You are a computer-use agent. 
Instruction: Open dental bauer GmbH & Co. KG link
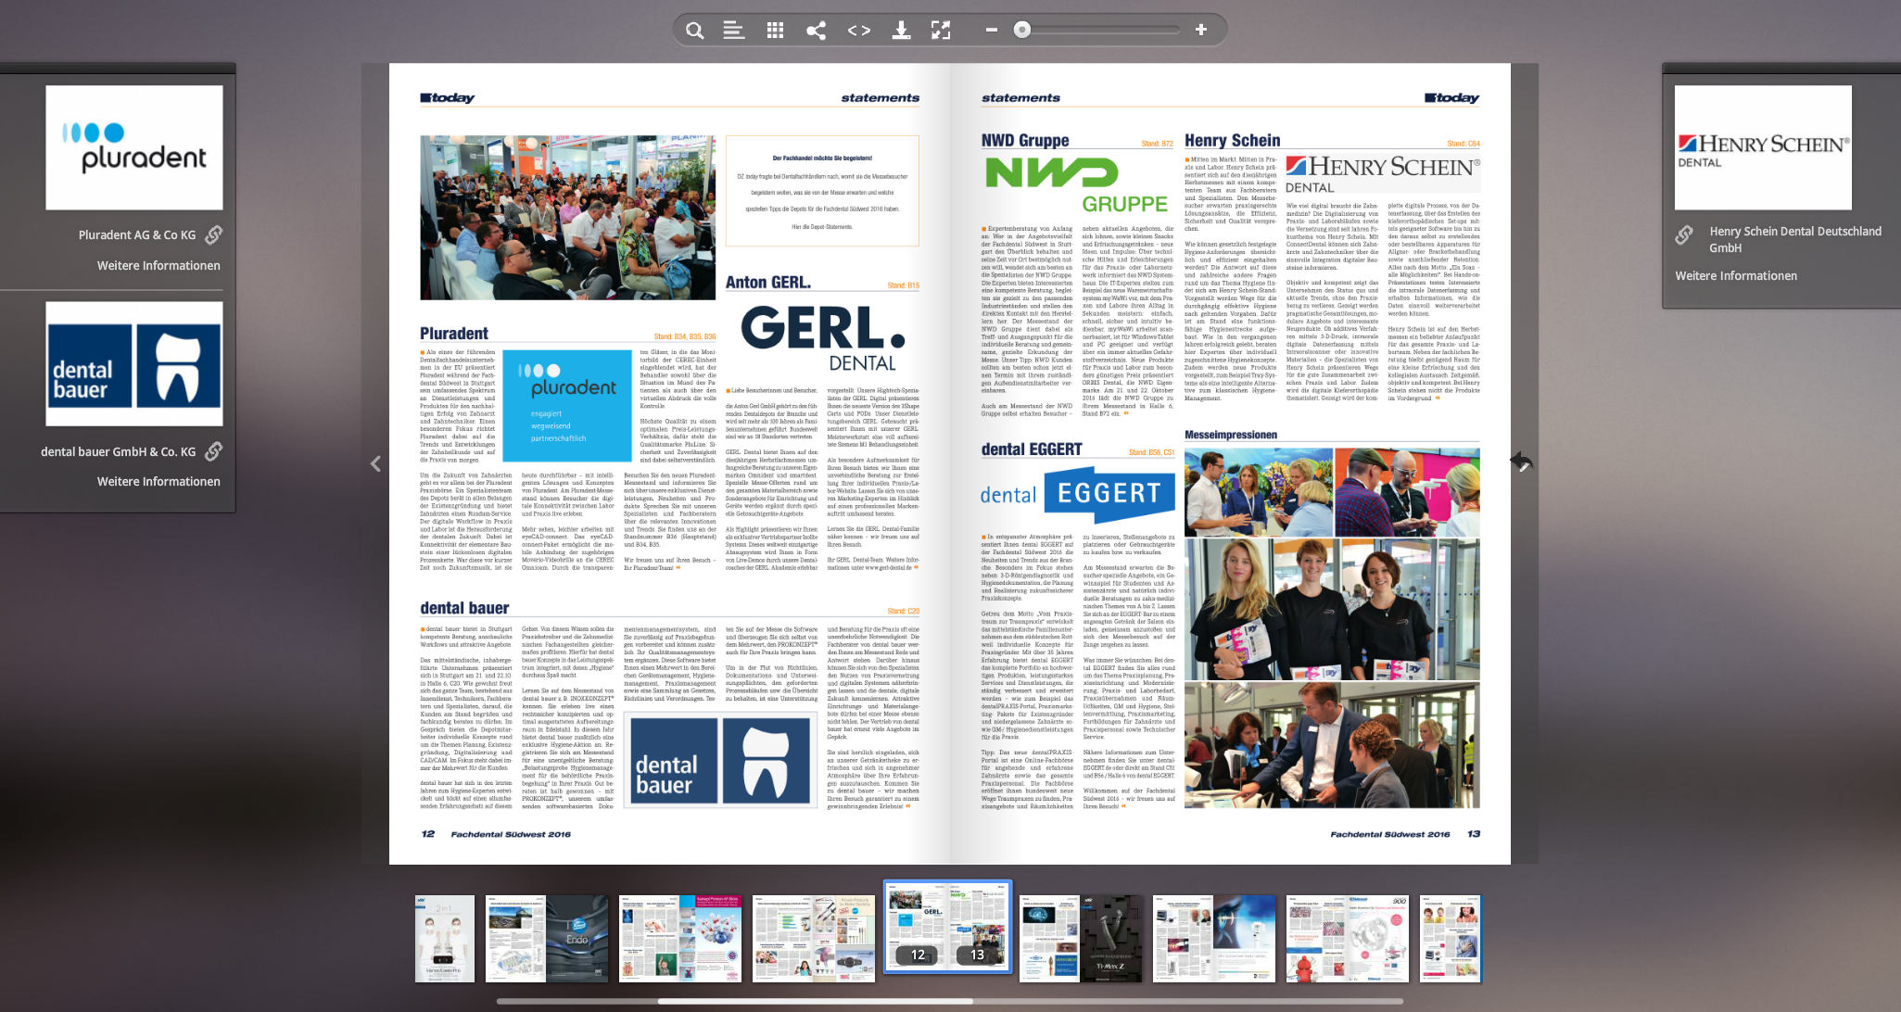[x=119, y=452]
